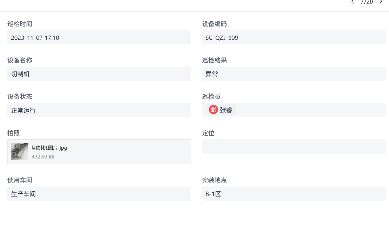Go to previous record arrow
Screen dimensions: 389x240
click(353, 2)
